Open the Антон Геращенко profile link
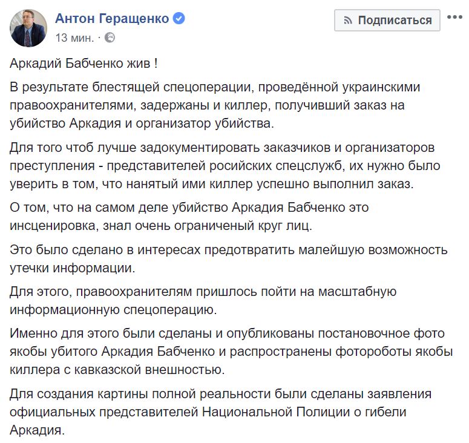This screenshot has height=443, width=469. pyautogui.click(x=111, y=19)
